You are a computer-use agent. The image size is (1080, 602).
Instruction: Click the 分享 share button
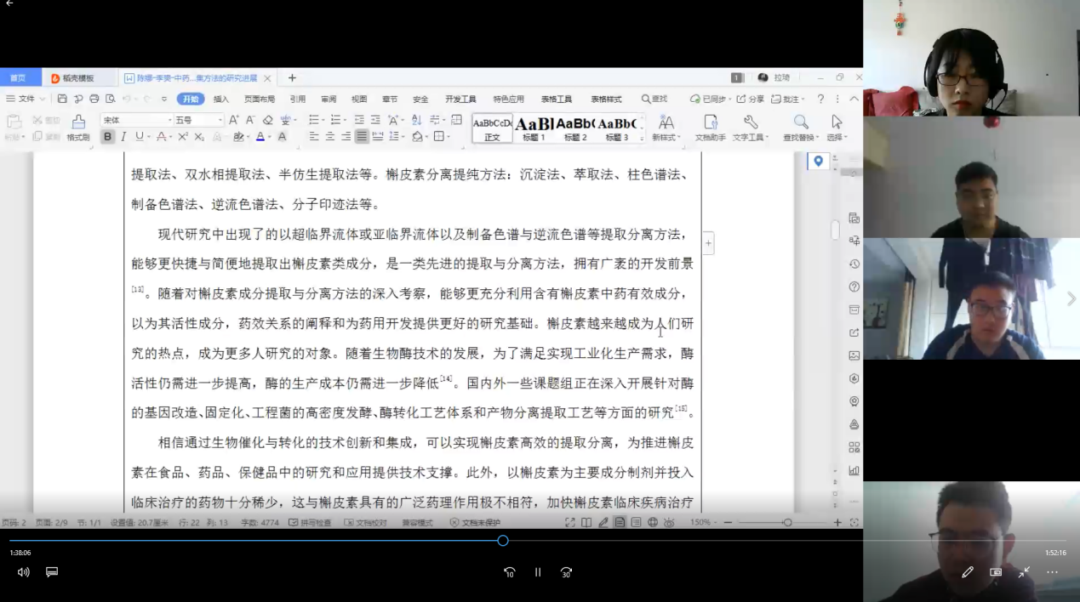pos(751,99)
